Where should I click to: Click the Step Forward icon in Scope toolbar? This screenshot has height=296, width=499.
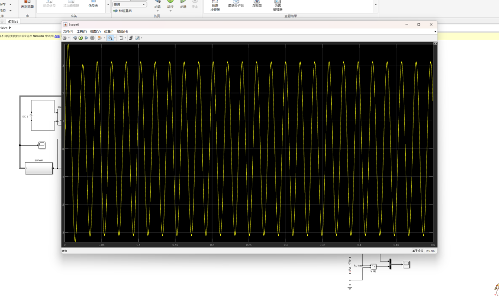click(x=86, y=38)
